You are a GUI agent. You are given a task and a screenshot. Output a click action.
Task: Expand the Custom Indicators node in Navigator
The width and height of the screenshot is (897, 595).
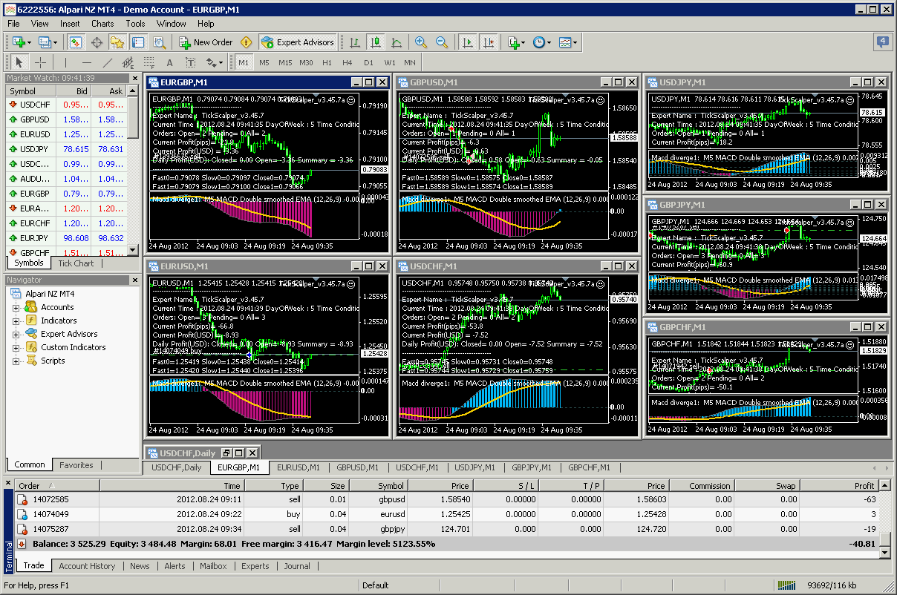click(x=16, y=347)
